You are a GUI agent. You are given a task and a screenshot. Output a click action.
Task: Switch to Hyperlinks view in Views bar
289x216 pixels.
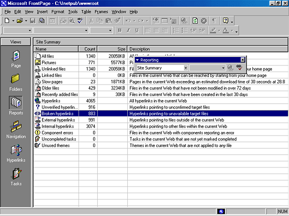pos(16,153)
